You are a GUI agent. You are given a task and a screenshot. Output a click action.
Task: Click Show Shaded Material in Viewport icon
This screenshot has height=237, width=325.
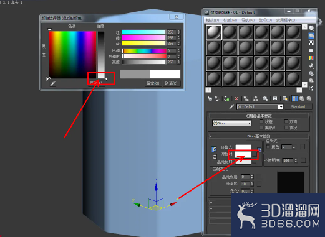click(285, 99)
